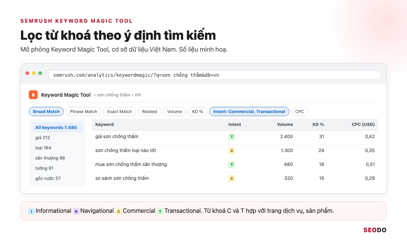Sort by the Intent column header

coord(235,125)
